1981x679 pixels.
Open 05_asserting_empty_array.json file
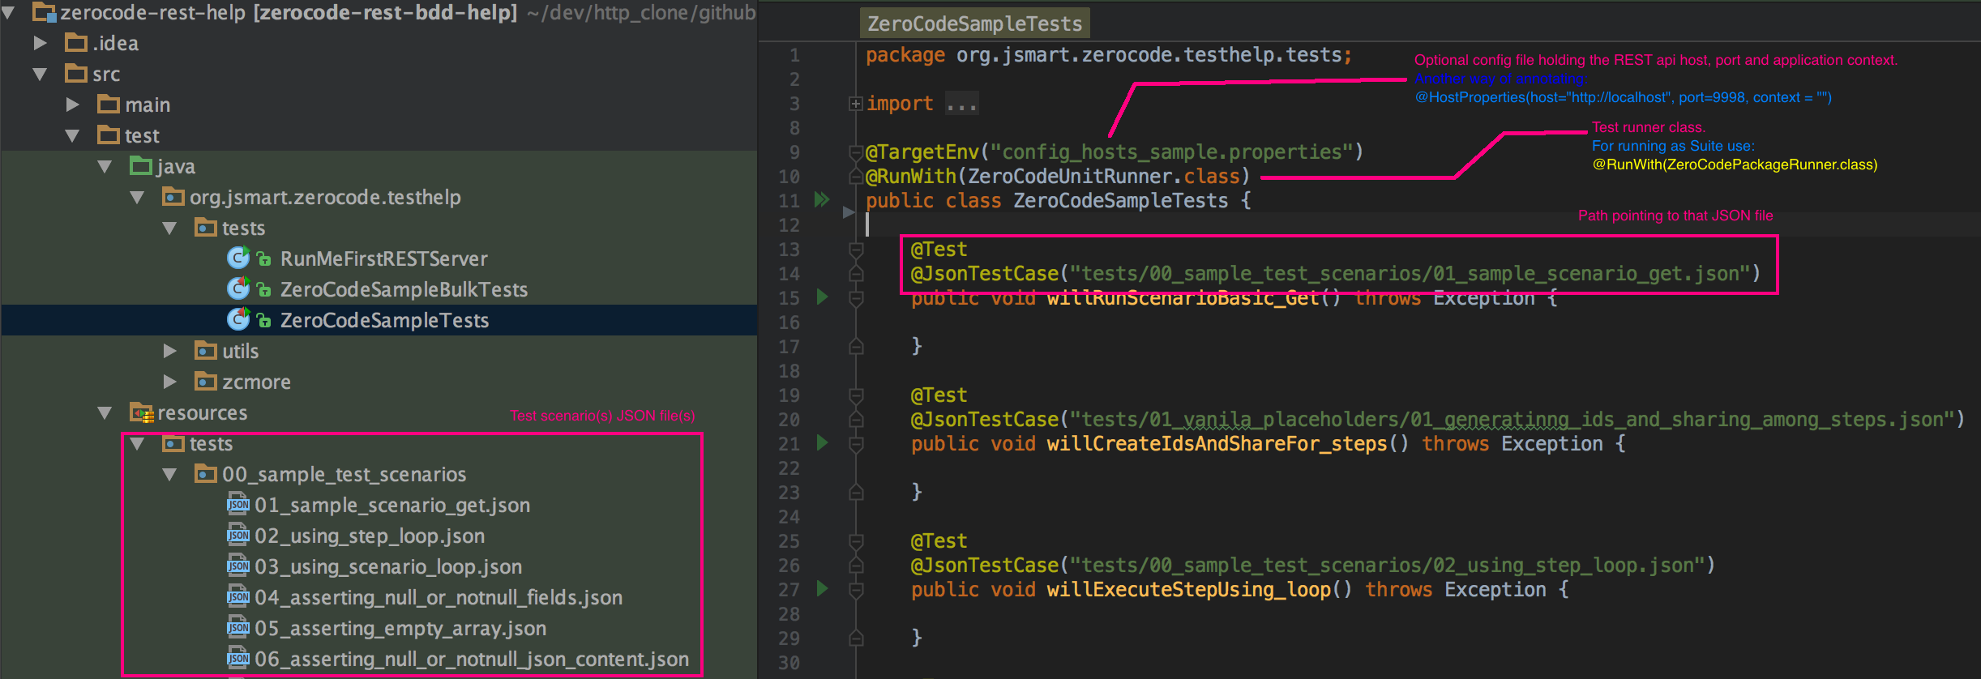[400, 628]
